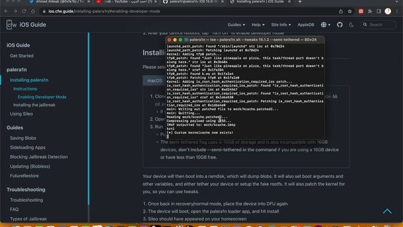The height and width of the screenshot is (227, 403).
Task: Minimize the terminal with yellow button
Action: (x=175, y=40)
